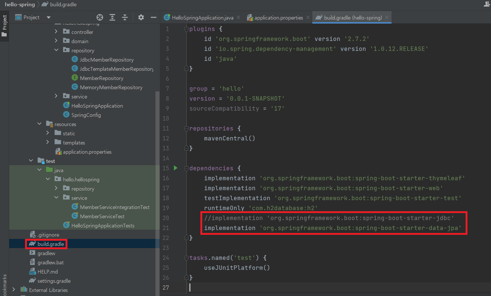Collapse the resources folder
Image resolution: width=491 pixels, height=296 pixels.
point(39,124)
